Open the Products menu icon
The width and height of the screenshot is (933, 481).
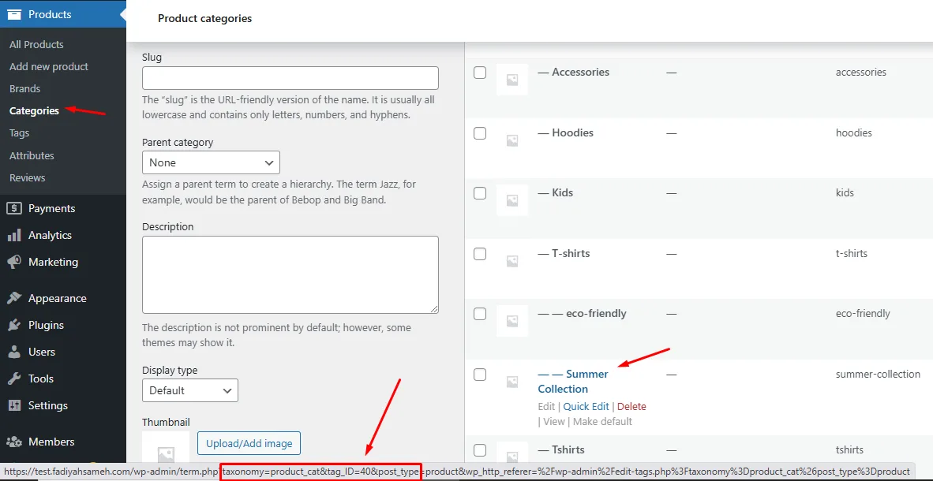coord(14,14)
